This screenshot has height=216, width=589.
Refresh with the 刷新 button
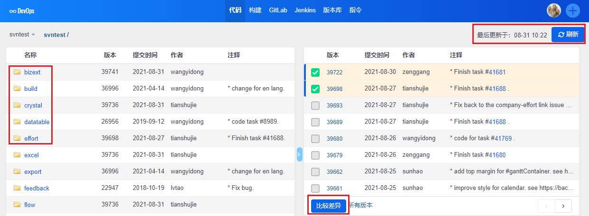(x=568, y=35)
